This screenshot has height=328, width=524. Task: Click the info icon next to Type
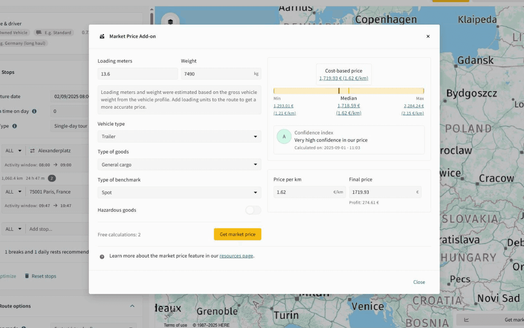point(15,126)
